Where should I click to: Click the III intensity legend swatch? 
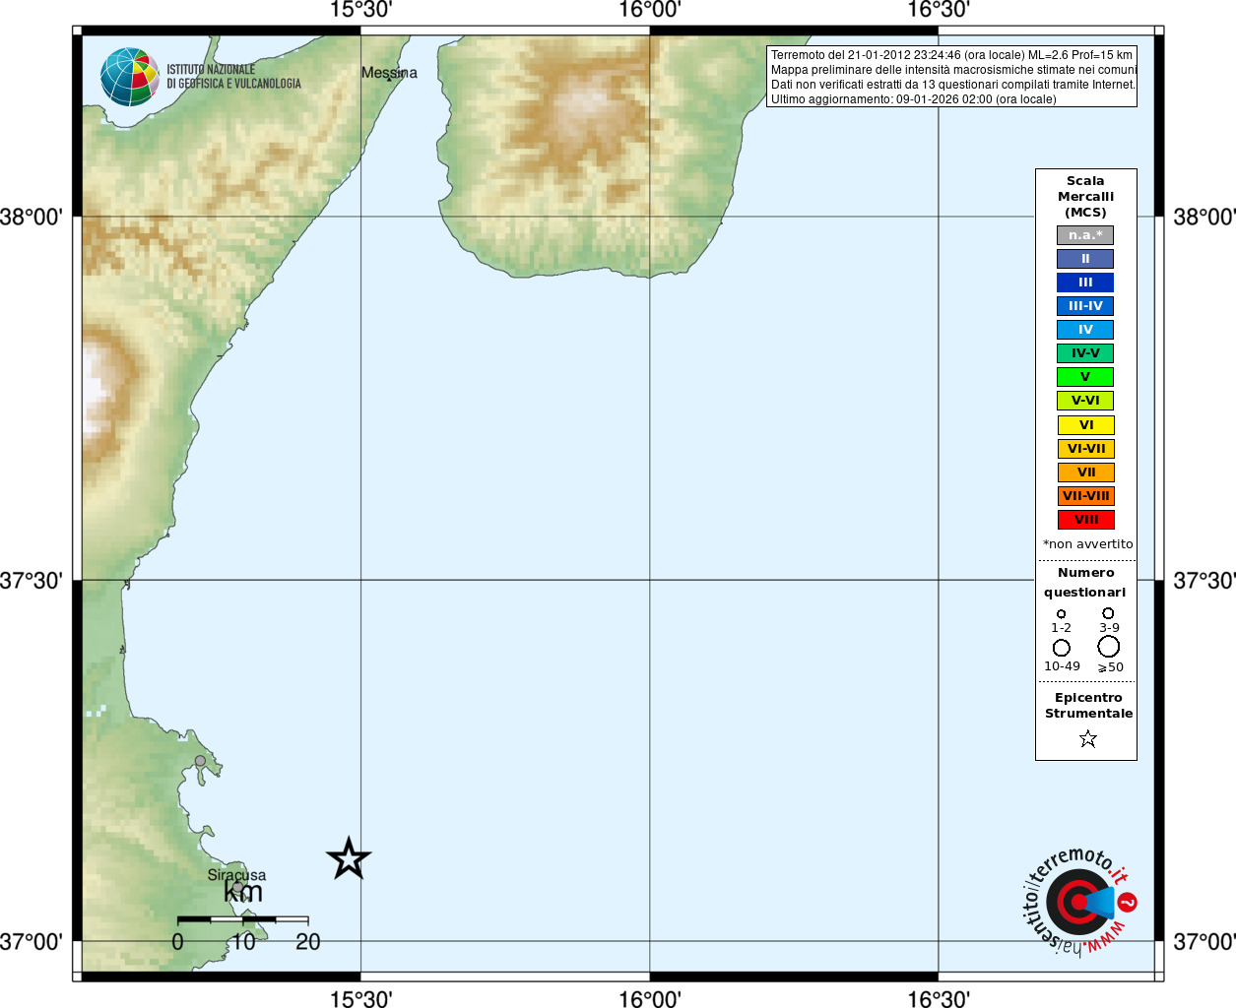[x=1085, y=283]
